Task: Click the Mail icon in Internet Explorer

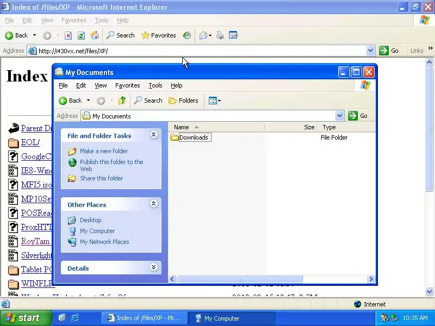Action: (x=203, y=35)
